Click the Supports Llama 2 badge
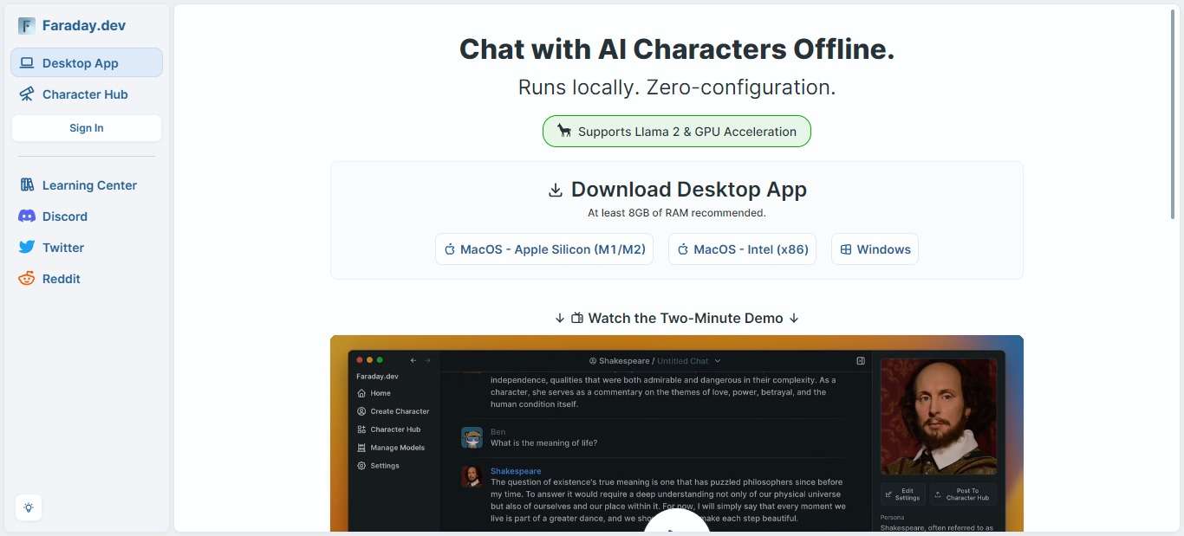Screen dimensions: 1184x536 (x=676, y=132)
